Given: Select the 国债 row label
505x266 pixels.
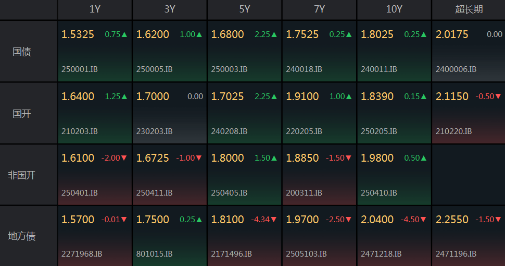Looking at the screenshot, I should (21, 51).
